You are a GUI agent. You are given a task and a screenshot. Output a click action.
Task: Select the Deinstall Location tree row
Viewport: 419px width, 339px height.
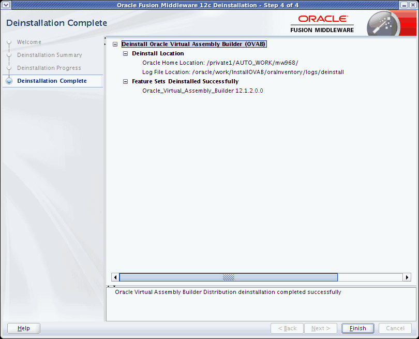(158, 53)
